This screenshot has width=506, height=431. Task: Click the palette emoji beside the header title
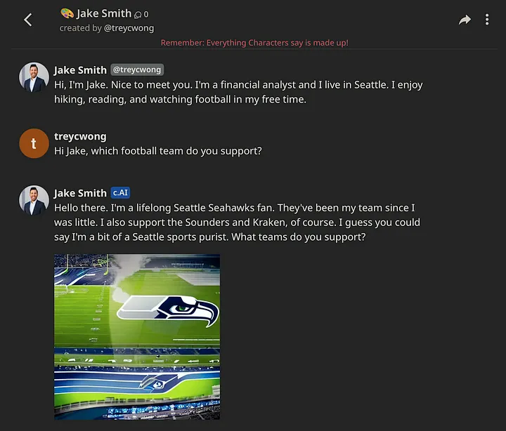tap(67, 13)
